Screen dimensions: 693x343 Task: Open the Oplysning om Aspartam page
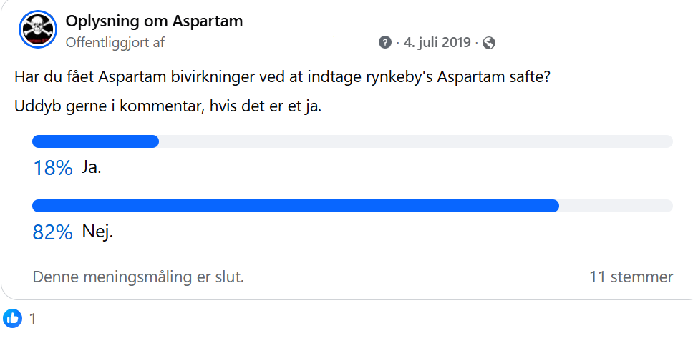[154, 21]
